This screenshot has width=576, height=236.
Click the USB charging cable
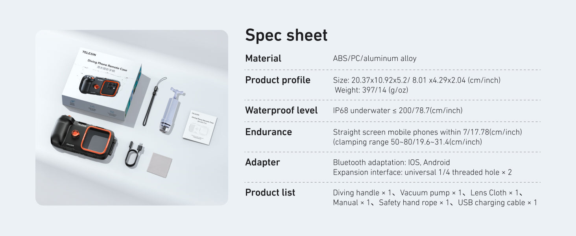point(134,155)
